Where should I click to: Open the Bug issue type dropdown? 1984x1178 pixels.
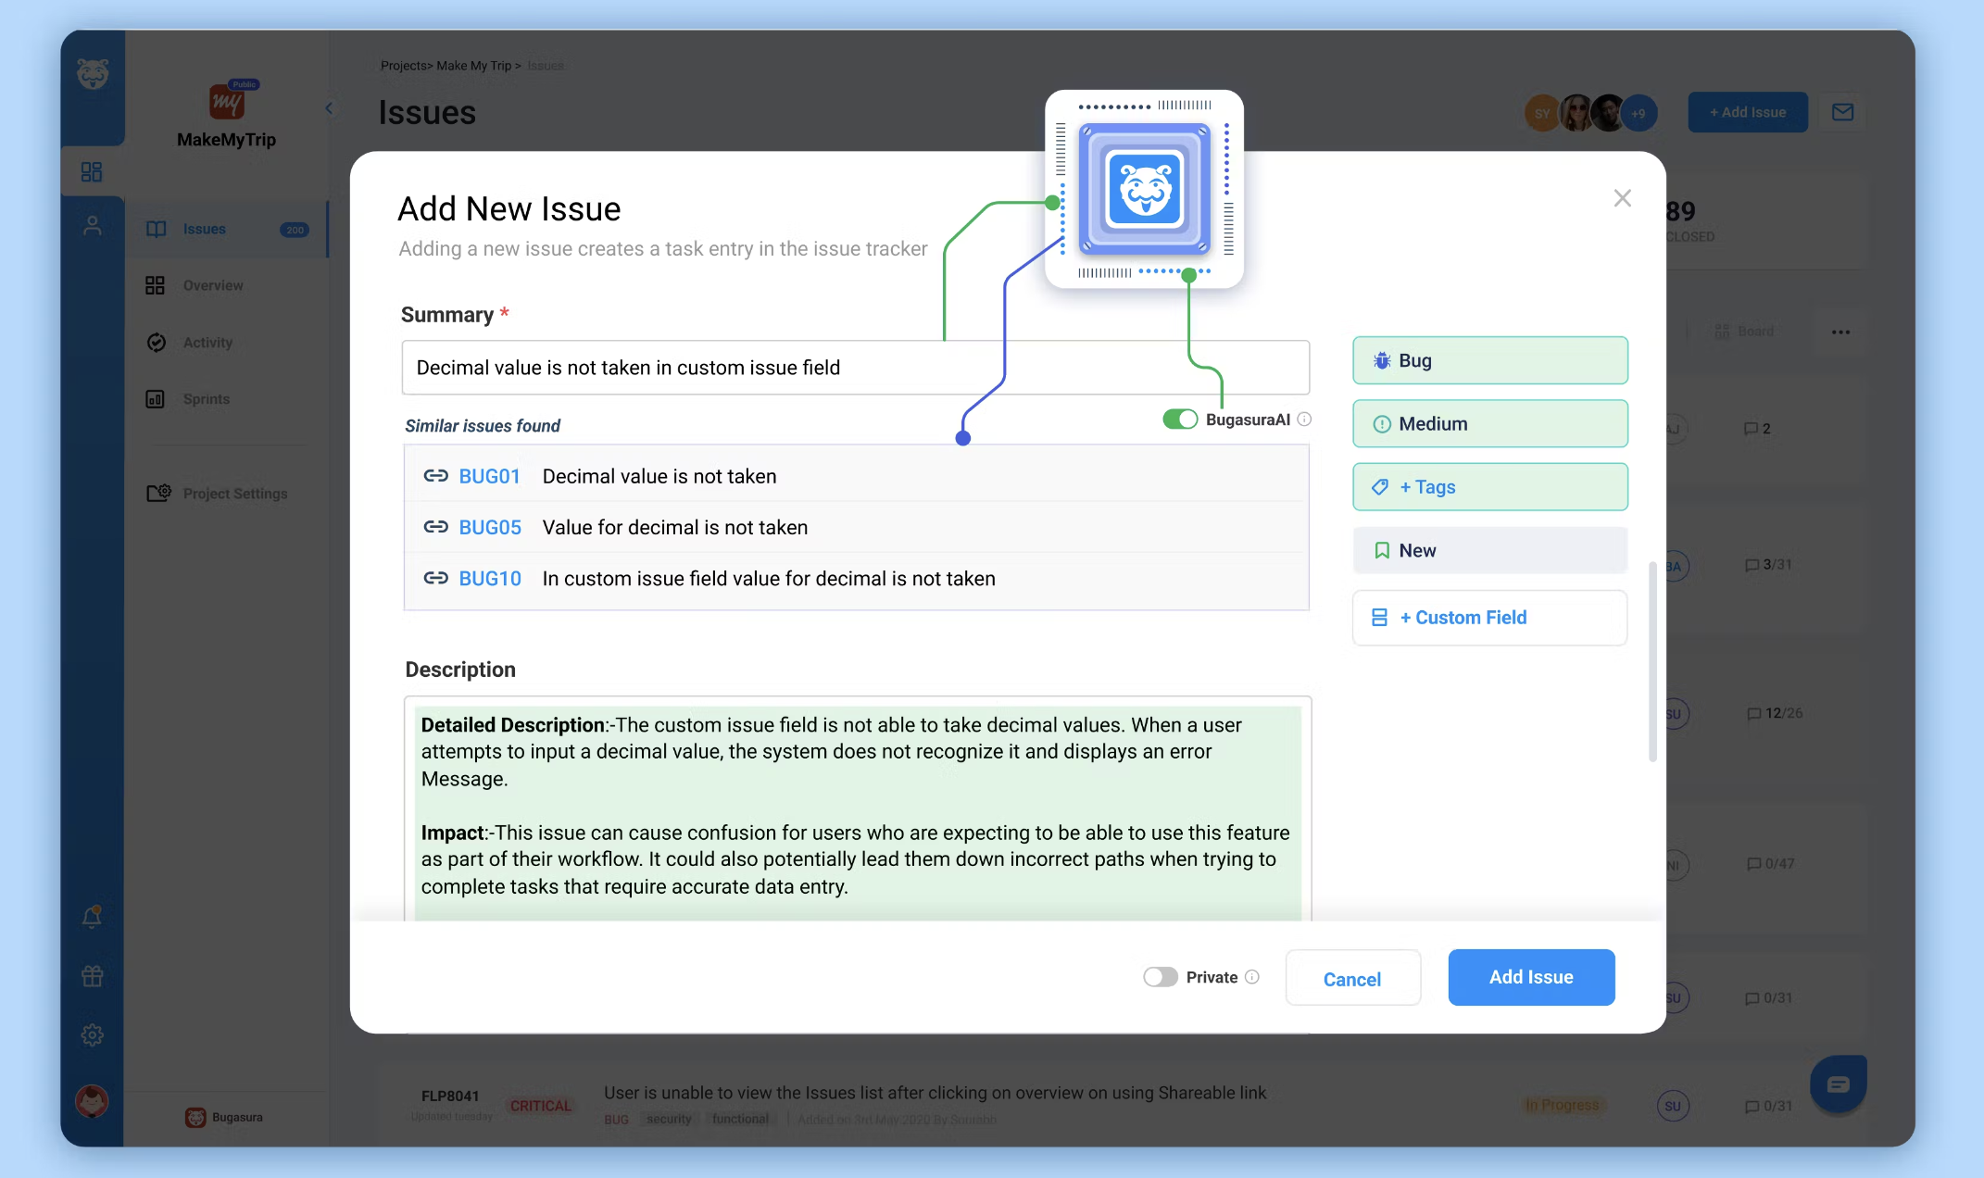click(x=1489, y=360)
